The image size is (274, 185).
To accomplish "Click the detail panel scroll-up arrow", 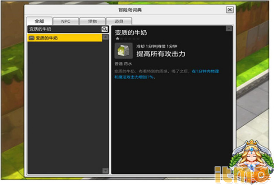I will pos(229,28).
